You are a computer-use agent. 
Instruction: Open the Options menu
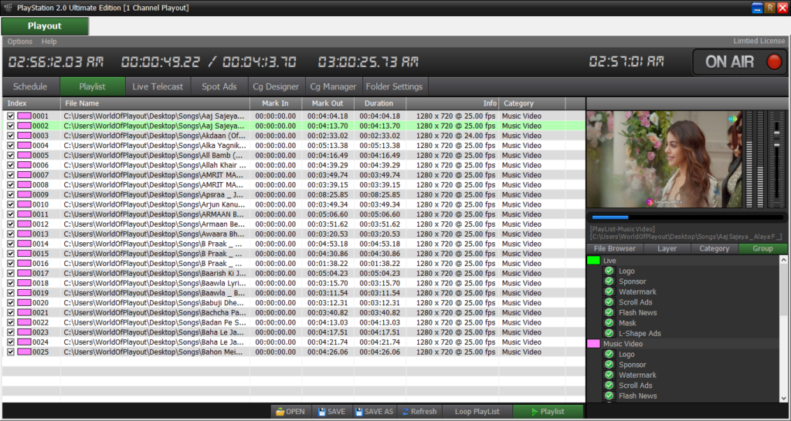[20, 42]
